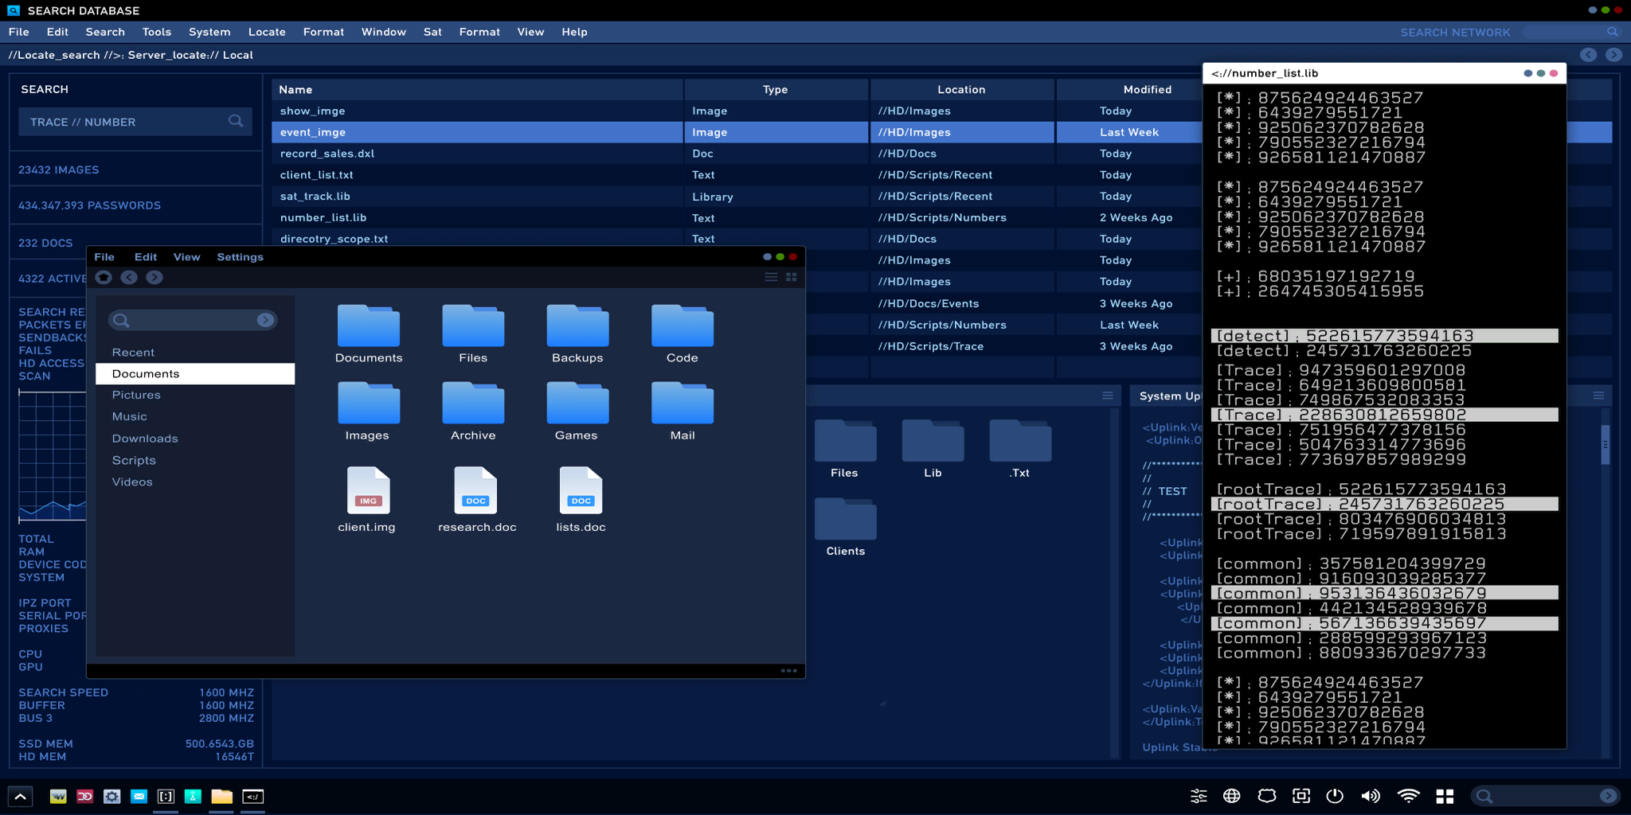
Task: Open the lists.doc file
Action: tap(581, 500)
